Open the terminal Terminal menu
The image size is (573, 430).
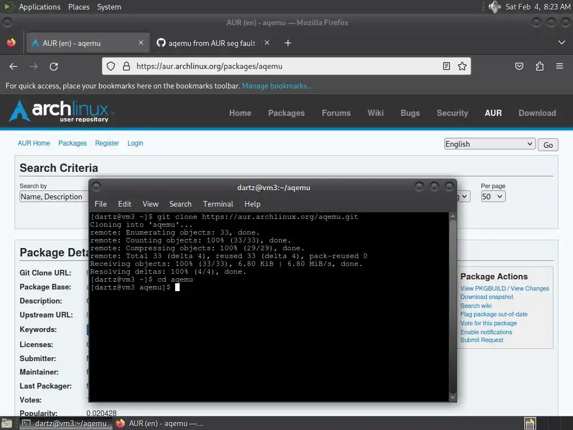click(218, 204)
